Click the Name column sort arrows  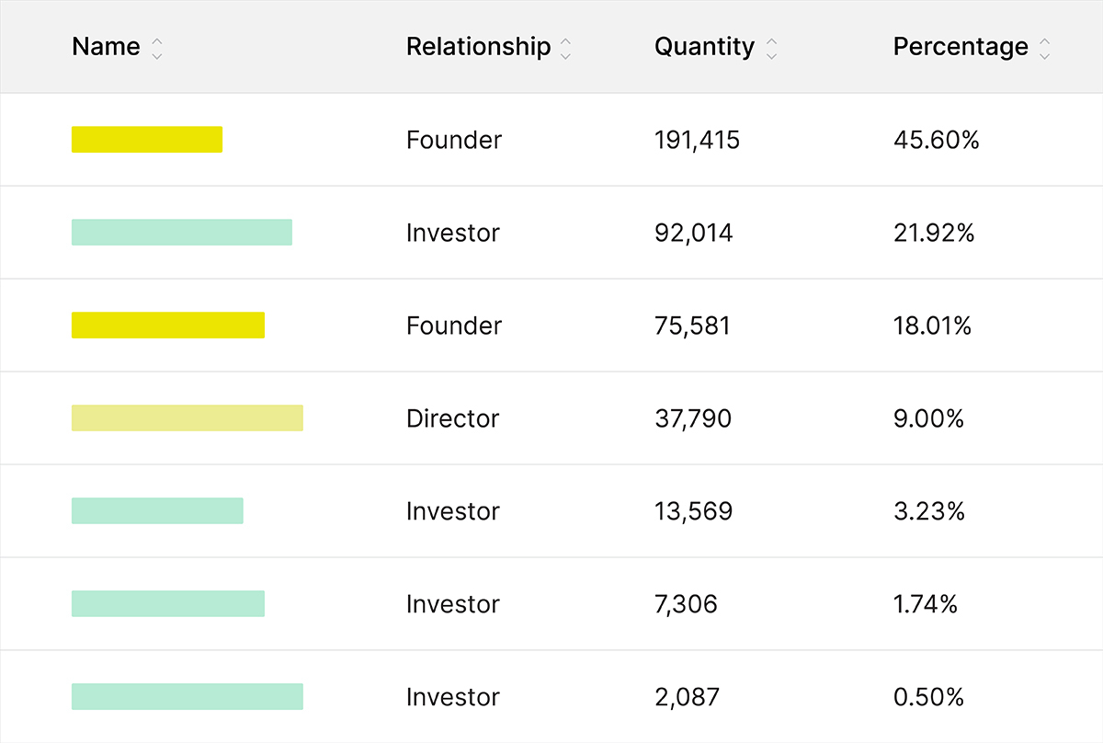point(156,47)
